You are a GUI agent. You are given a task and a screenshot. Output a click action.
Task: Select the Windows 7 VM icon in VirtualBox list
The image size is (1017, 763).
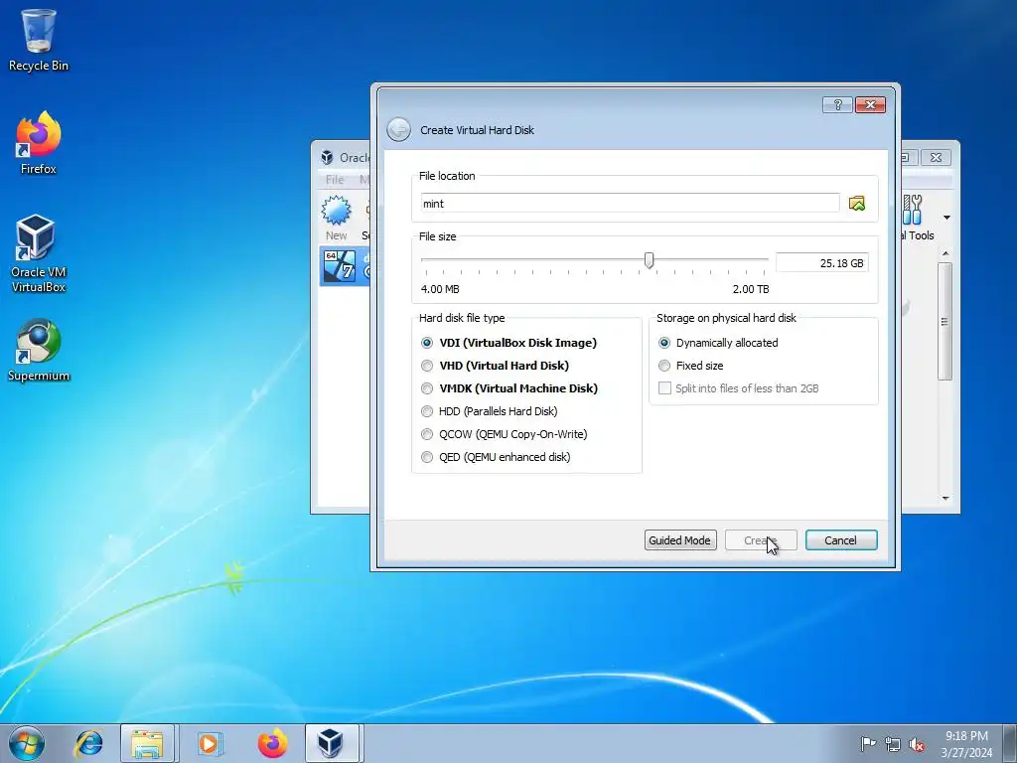[340, 266]
